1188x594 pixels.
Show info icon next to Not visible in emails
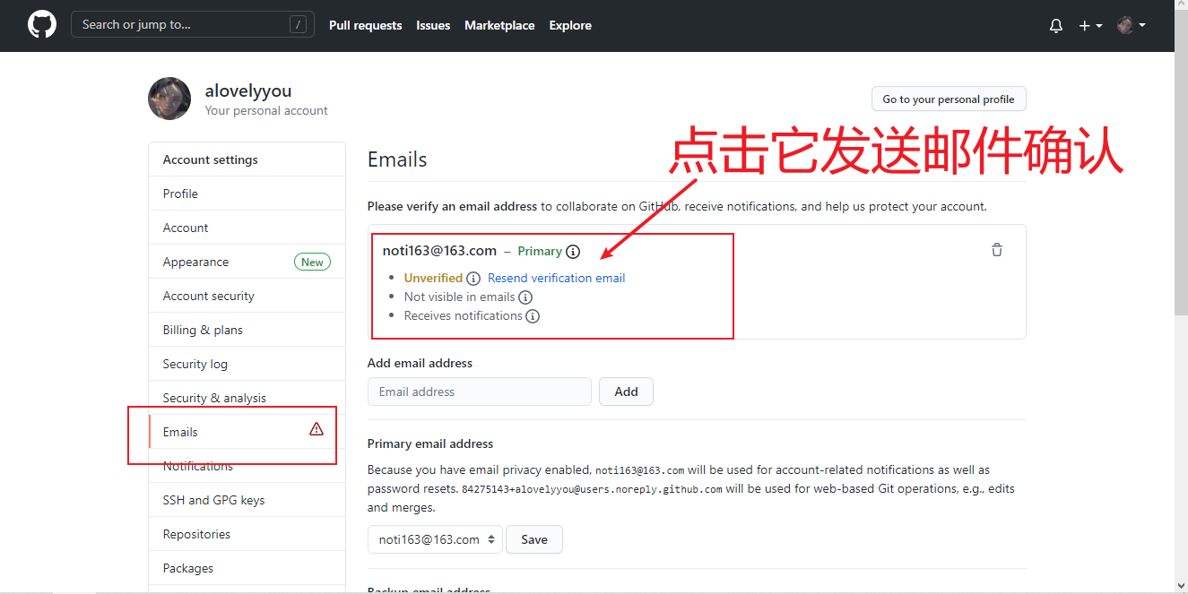pyautogui.click(x=525, y=297)
